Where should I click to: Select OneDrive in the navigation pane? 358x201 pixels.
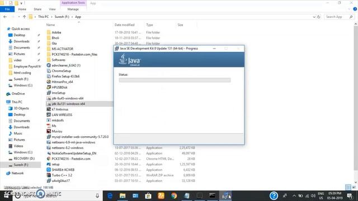tap(18, 94)
